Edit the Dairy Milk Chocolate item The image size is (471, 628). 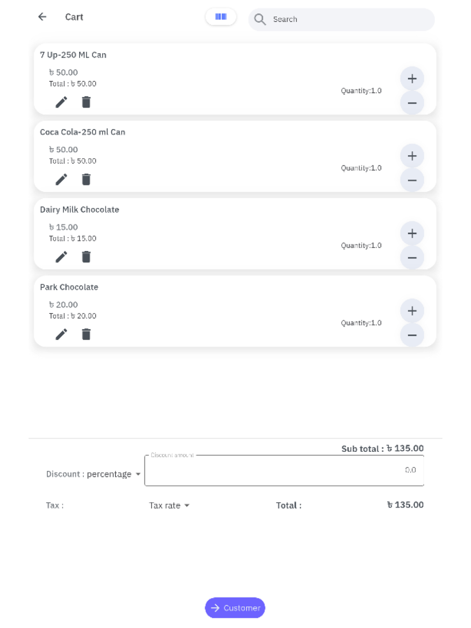pos(61,257)
